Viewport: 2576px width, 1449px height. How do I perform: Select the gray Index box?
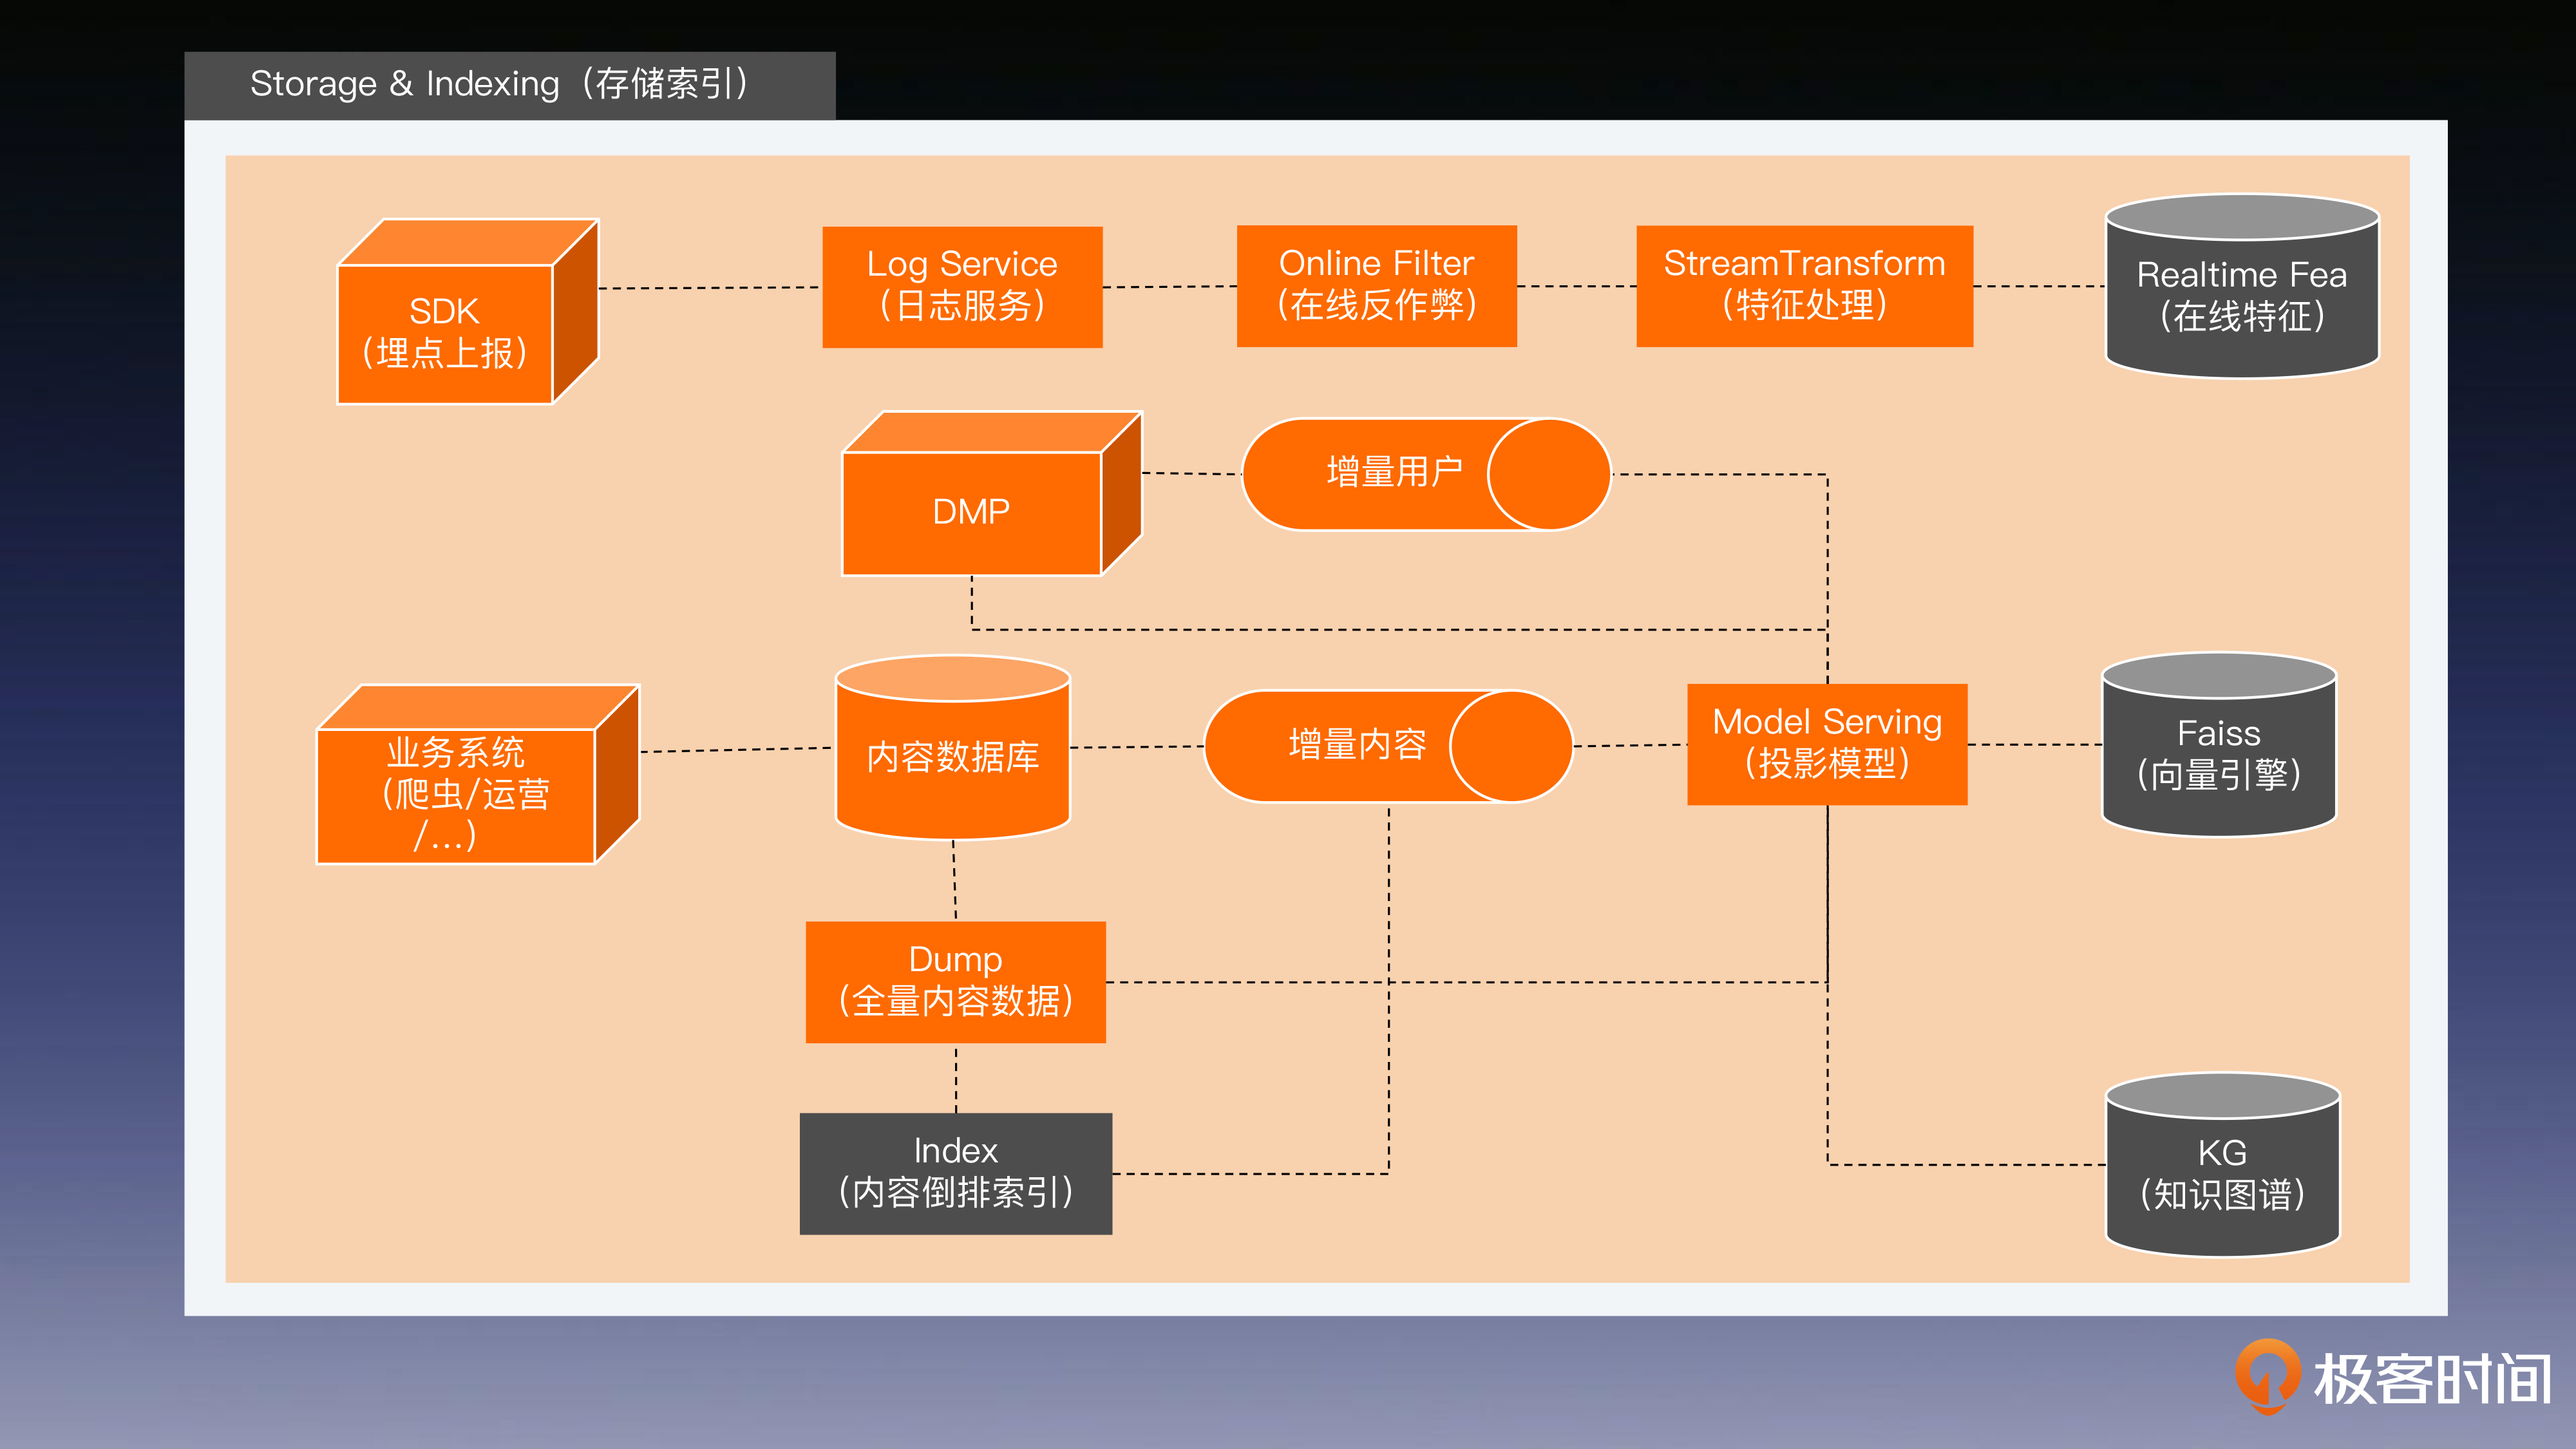[956, 1173]
